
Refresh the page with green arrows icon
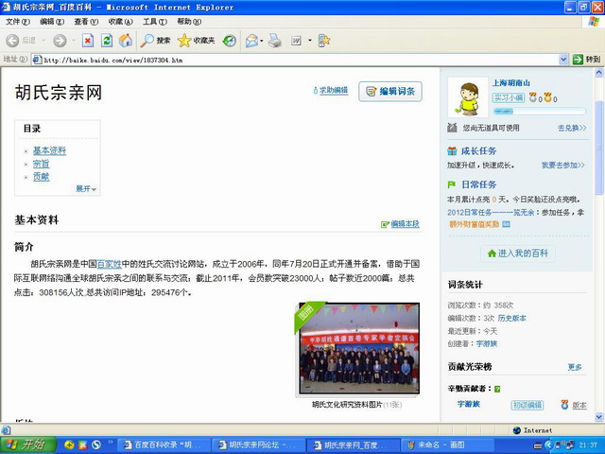[107, 41]
